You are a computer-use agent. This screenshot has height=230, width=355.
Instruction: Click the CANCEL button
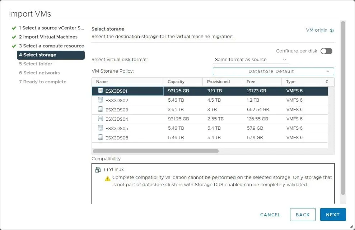270,215
